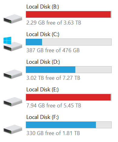This screenshot has height=142, width=118.
Task: Click the Local Disk (F:) label
Action: coord(42,117)
